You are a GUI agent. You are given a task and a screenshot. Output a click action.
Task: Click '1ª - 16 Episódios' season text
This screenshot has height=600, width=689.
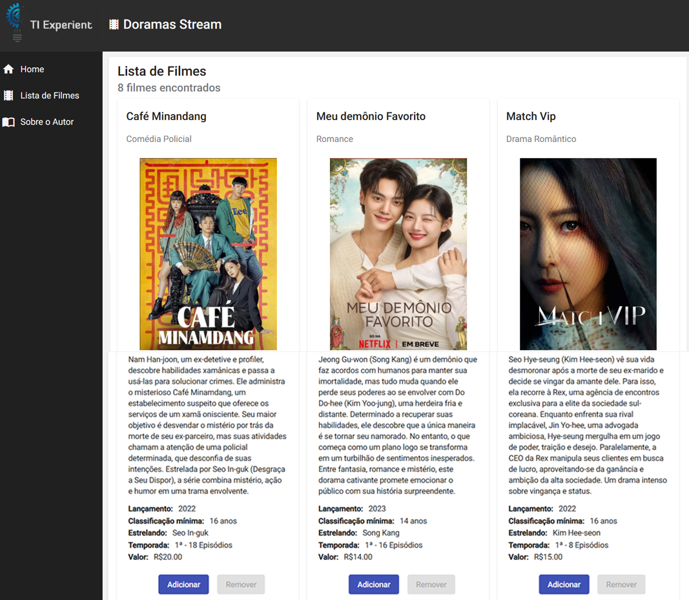394,545
